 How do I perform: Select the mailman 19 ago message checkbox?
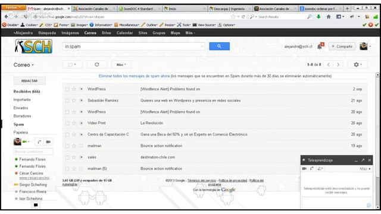point(67,146)
